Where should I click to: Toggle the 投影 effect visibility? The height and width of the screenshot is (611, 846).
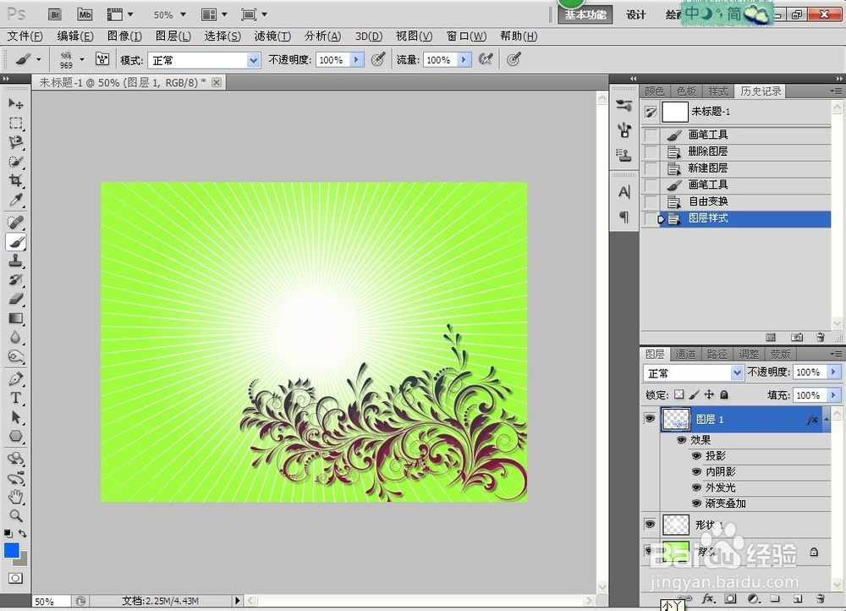click(x=696, y=455)
